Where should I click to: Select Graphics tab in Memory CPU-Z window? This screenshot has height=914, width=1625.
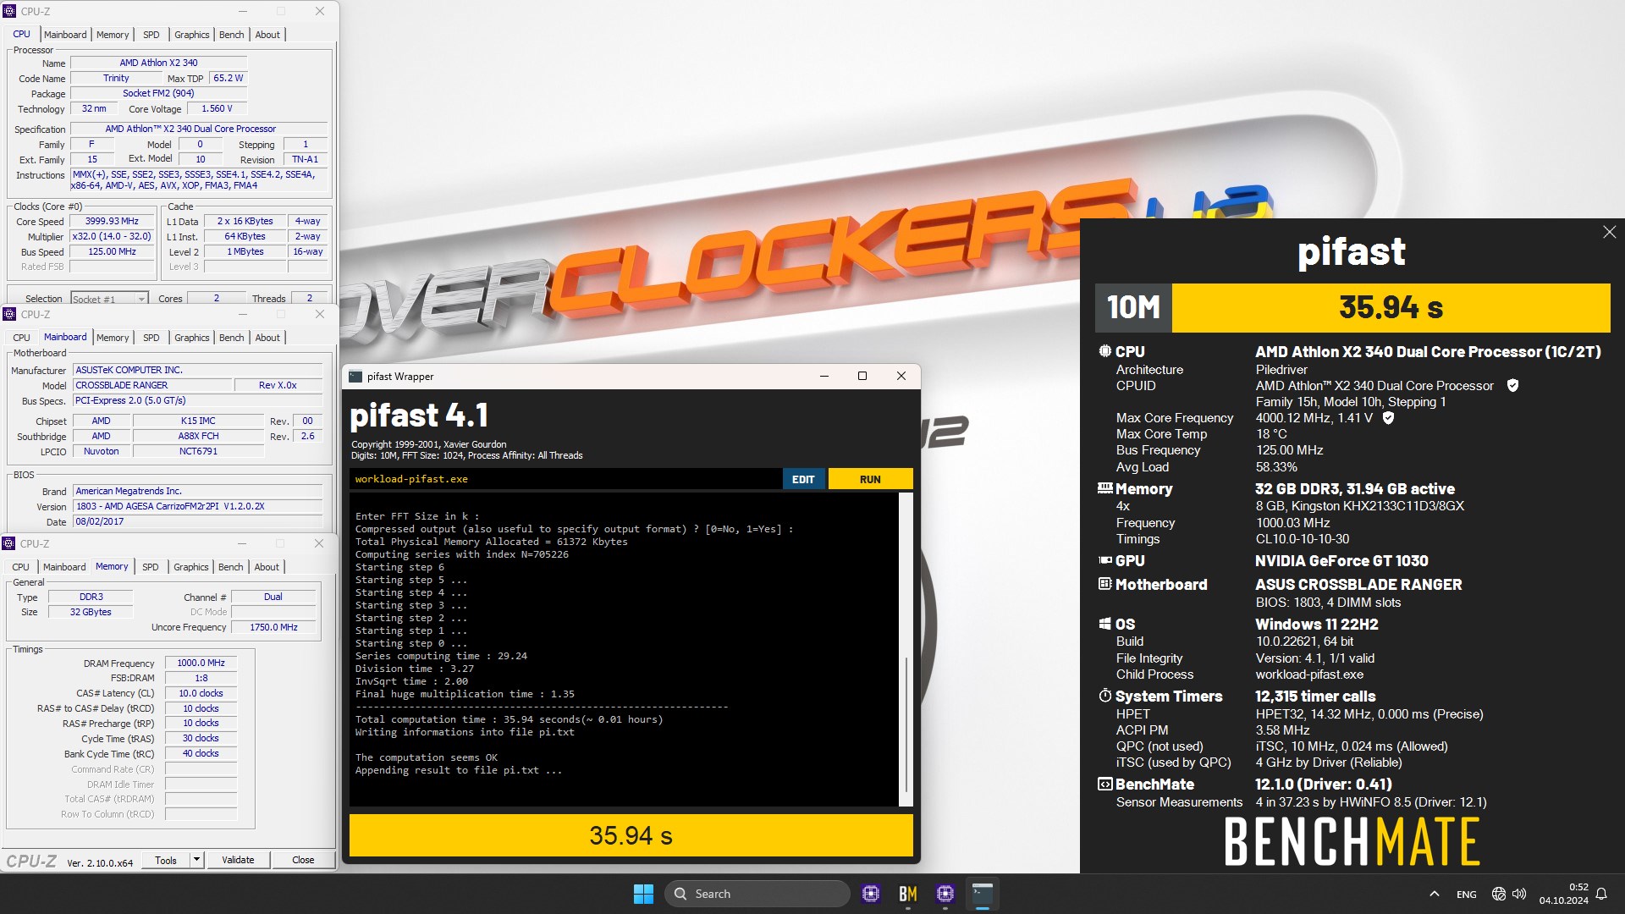[x=191, y=567]
